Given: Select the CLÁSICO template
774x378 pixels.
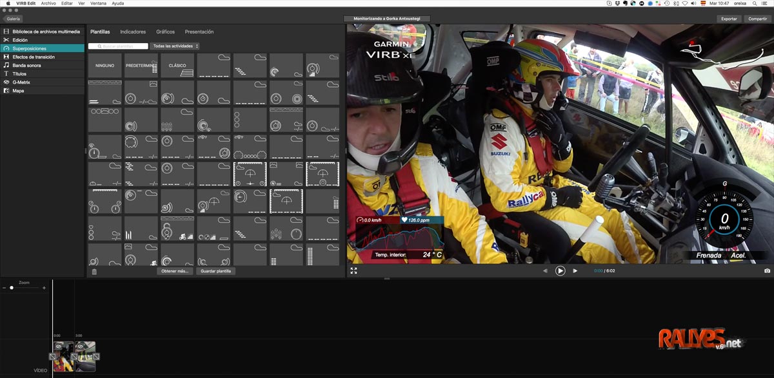Looking at the screenshot, I should (177, 66).
